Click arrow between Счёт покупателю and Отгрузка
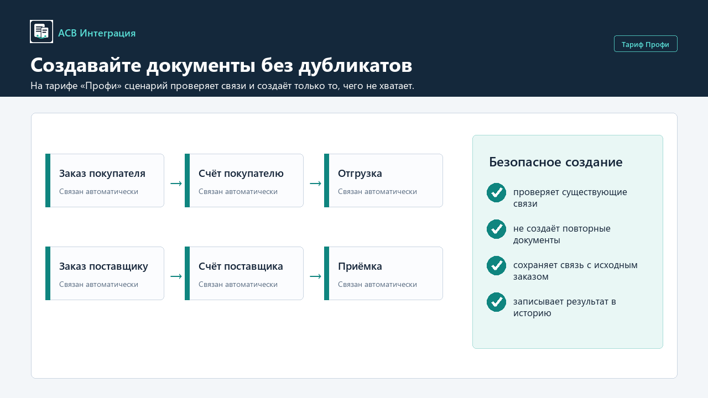708x398 pixels. pos(315,184)
